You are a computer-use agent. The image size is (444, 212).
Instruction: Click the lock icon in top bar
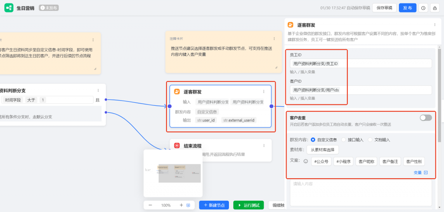coord(434,8)
